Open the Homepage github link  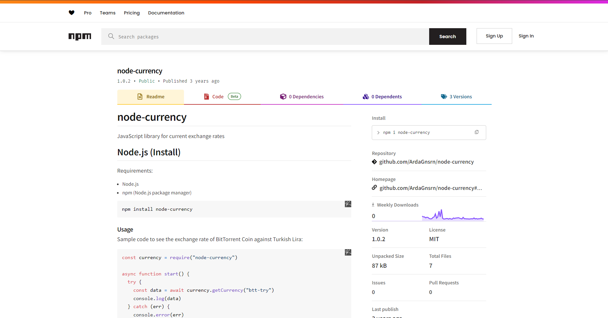pos(431,188)
